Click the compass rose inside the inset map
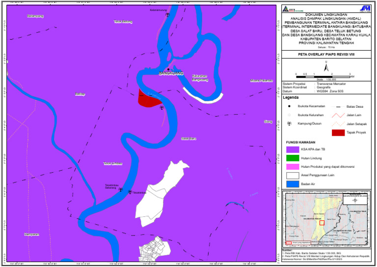 point(355,201)
